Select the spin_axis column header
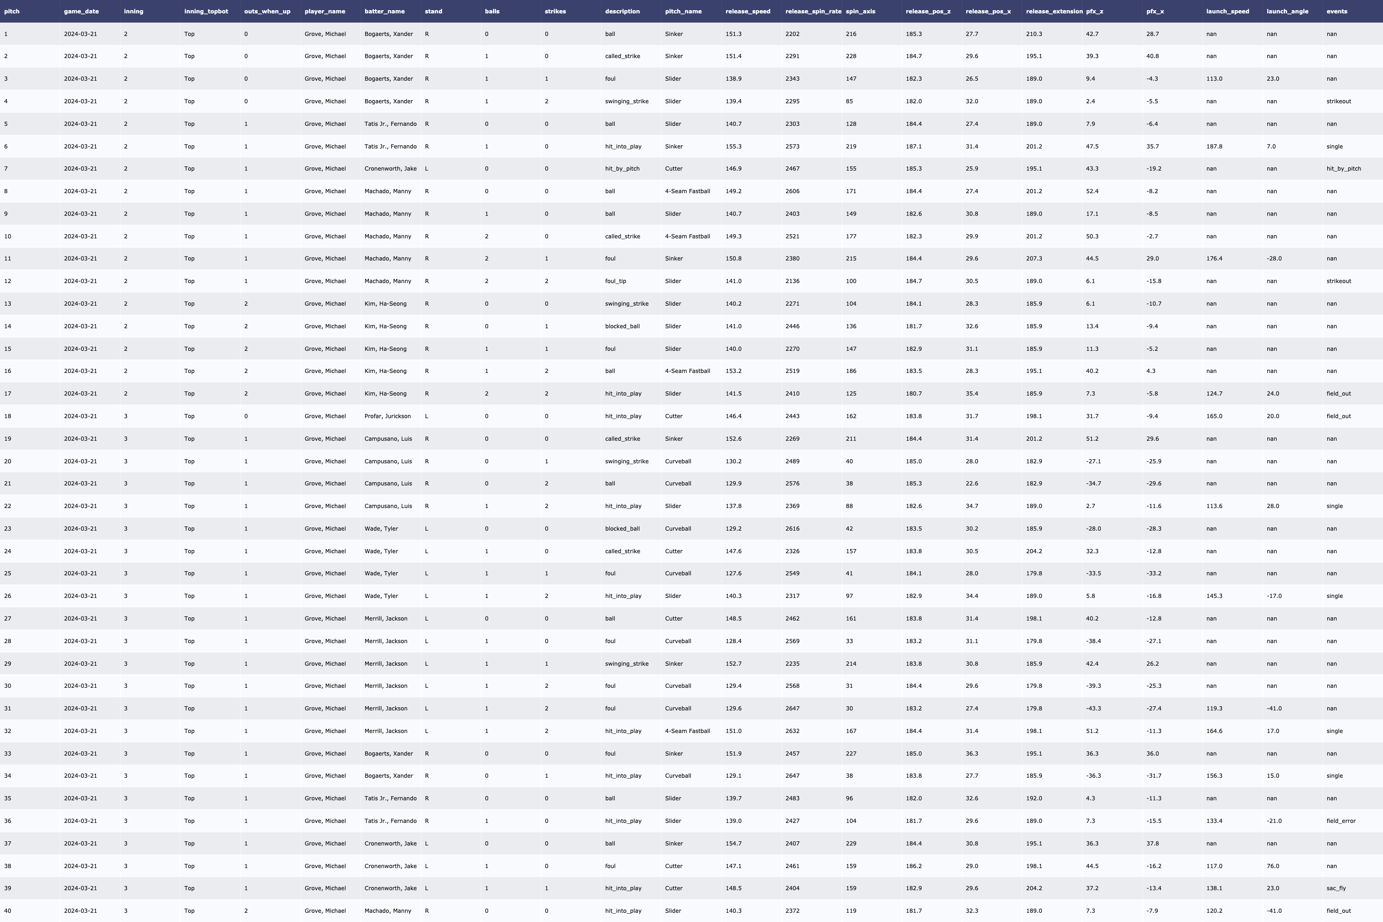The height and width of the screenshot is (922, 1383). tap(860, 11)
